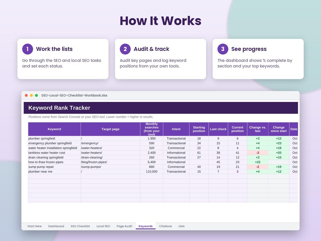Select the 5,400 monthly searches cell
Image resolution: width=321 pixels, height=241 pixels.
coord(152,162)
